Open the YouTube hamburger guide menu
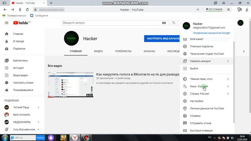251x141 pixels. [x=7, y=23]
